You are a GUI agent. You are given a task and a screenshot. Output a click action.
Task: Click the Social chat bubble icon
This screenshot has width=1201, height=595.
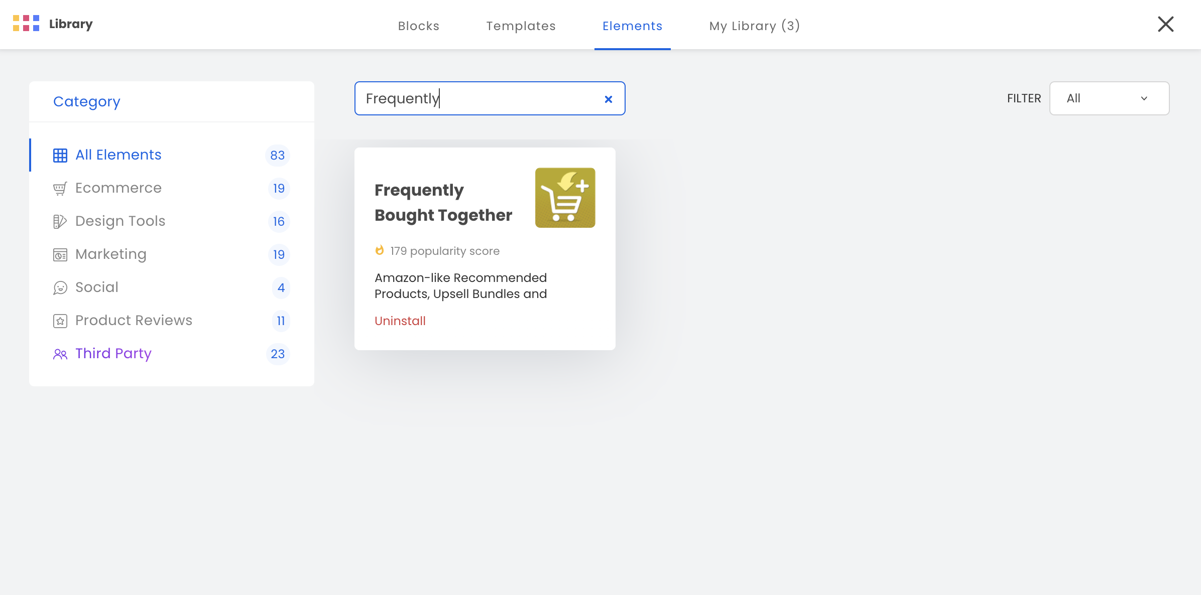(60, 288)
